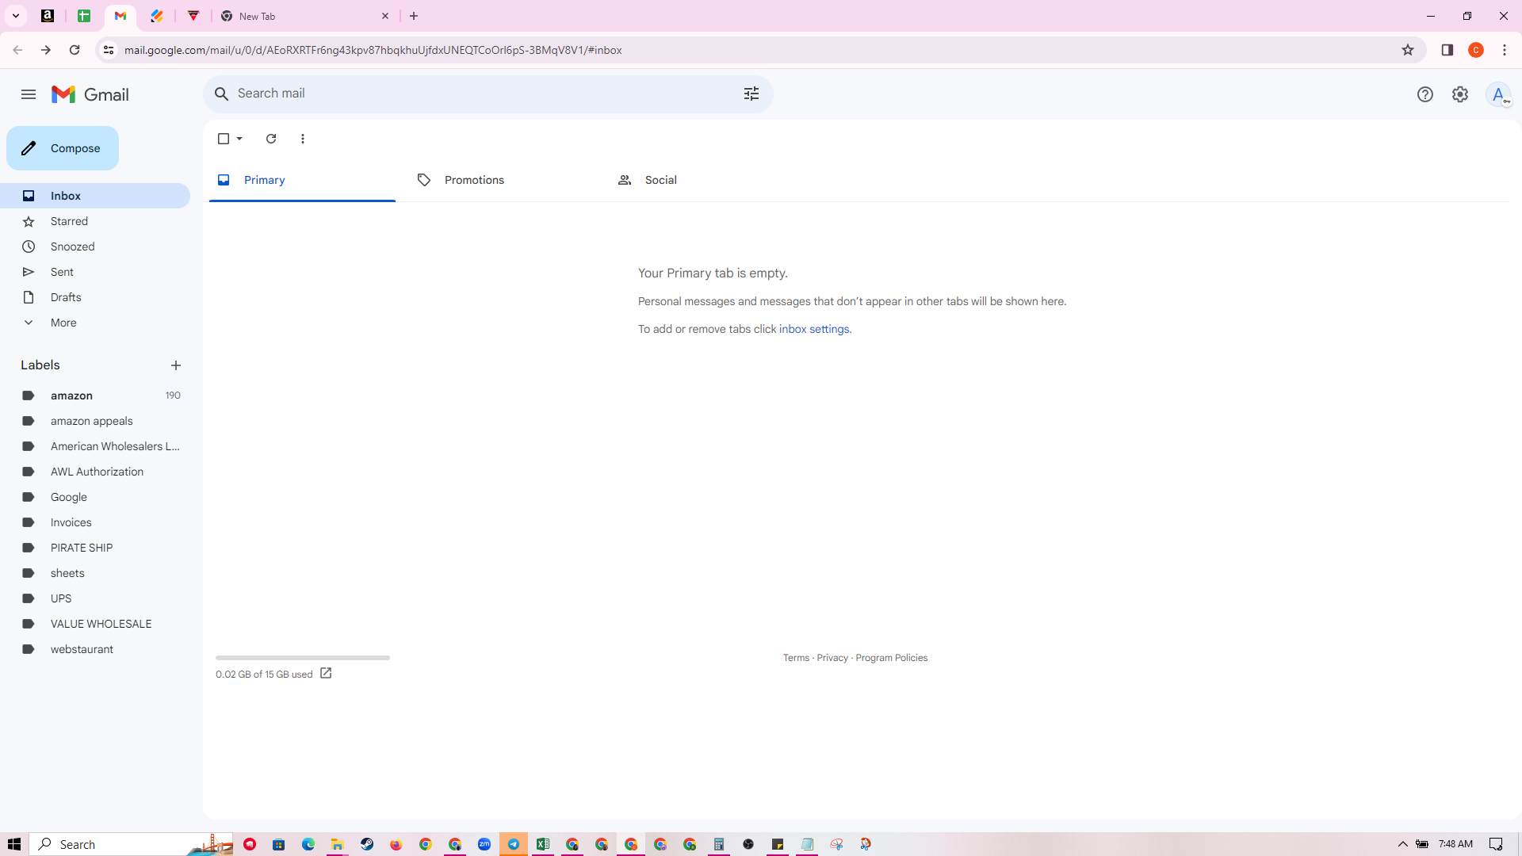Show hidden system tray icons chevron
Image resolution: width=1522 pixels, height=856 pixels.
click(1403, 844)
